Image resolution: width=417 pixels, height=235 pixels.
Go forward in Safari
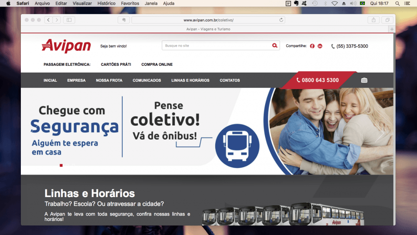pyautogui.click(x=57, y=20)
